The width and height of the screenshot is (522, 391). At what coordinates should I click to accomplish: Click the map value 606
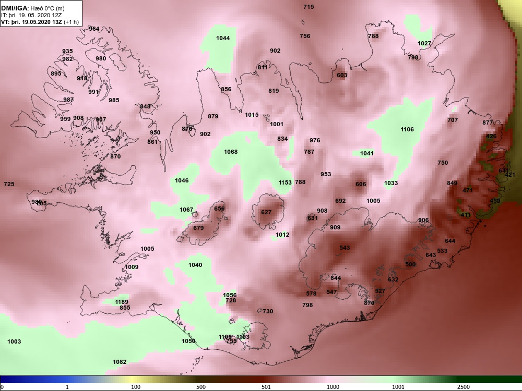(x=361, y=184)
